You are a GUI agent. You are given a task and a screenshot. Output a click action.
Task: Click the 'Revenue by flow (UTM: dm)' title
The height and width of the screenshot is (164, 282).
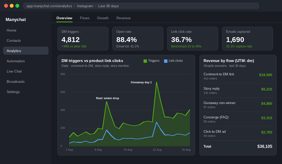click(229, 61)
